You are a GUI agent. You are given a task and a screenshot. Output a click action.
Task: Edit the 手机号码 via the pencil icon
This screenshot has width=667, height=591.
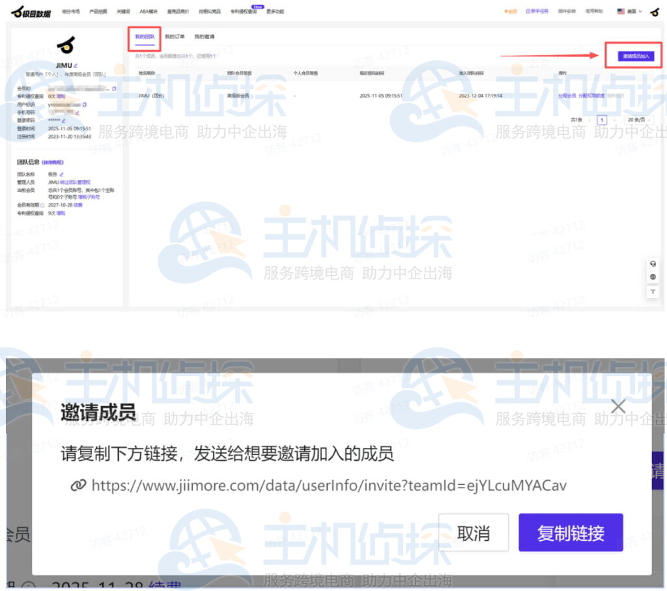tap(77, 113)
